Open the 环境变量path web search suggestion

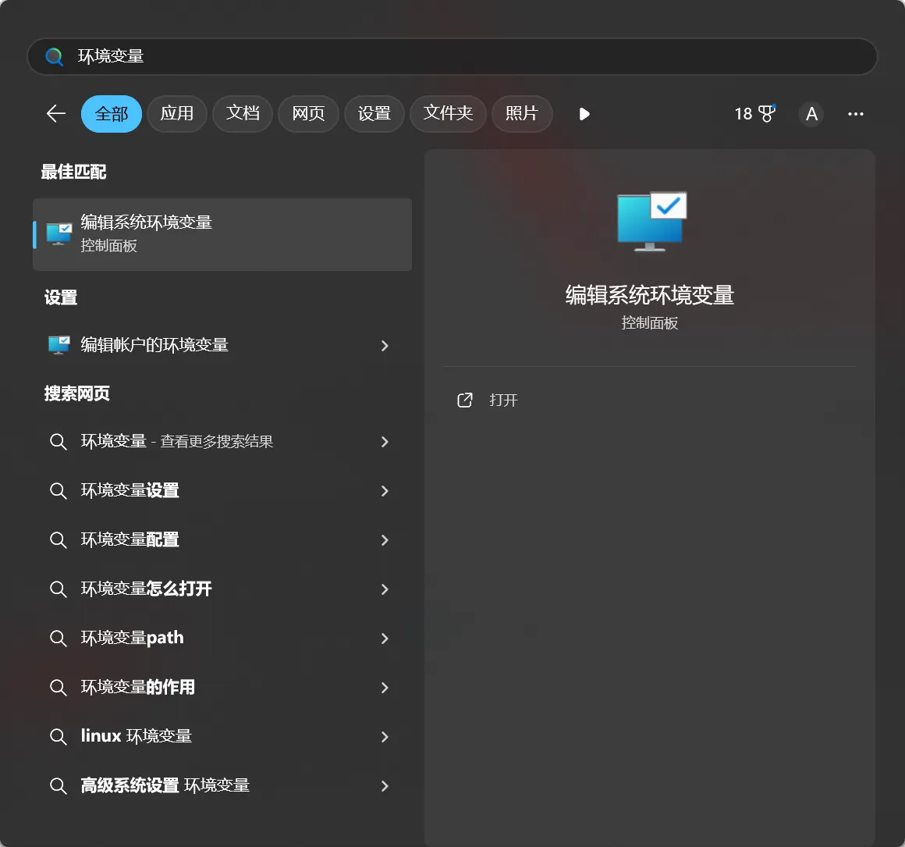pyautogui.click(x=132, y=638)
